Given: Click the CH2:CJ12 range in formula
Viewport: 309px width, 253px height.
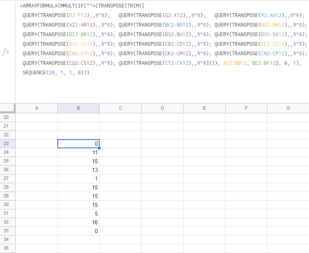Looking at the screenshot, I should [81, 54].
